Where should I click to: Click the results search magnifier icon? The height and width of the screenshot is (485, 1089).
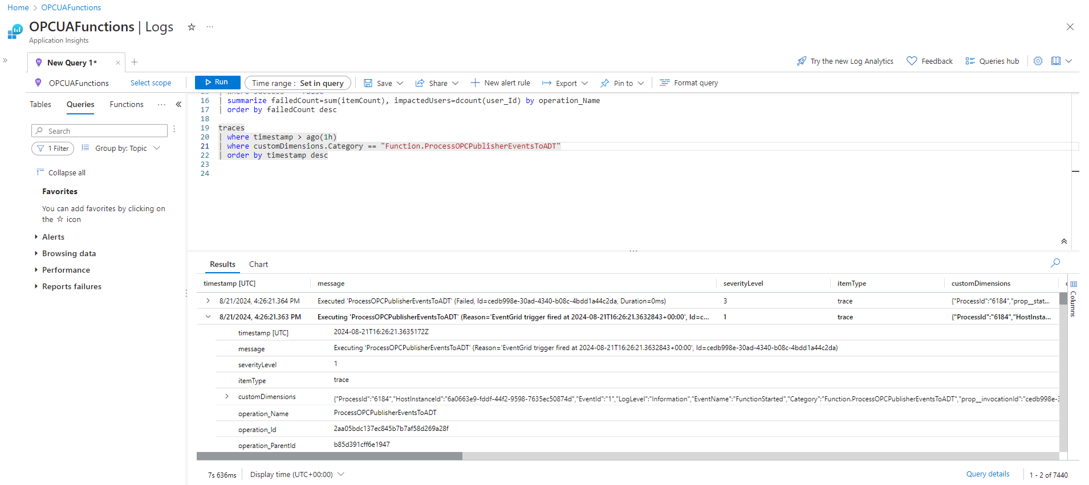pyautogui.click(x=1055, y=263)
